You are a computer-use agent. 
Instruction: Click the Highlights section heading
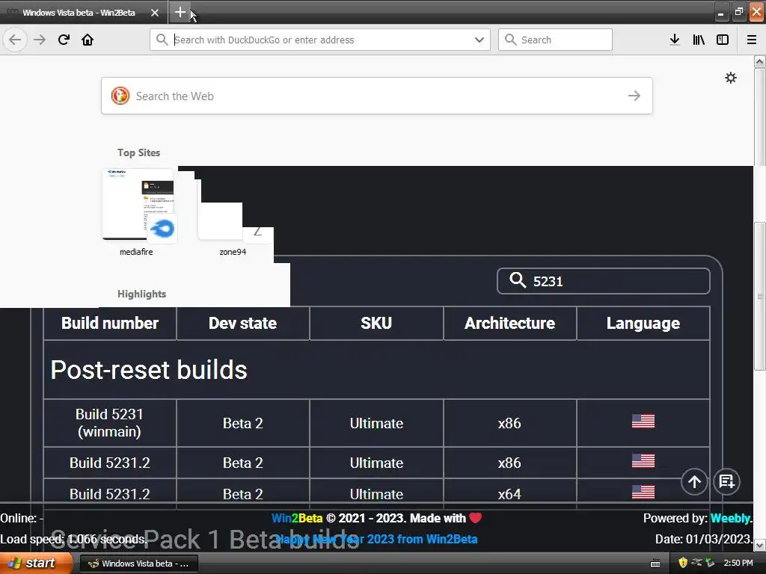(x=141, y=294)
